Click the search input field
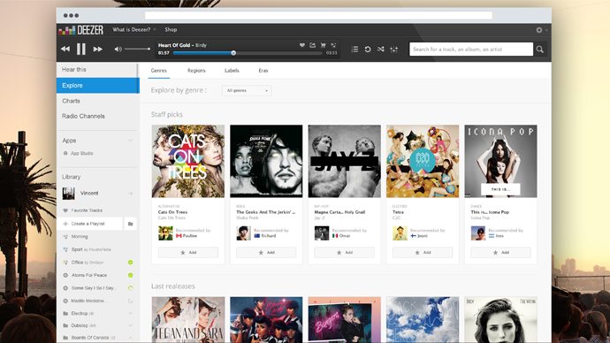Image resolution: width=610 pixels, height=343 pixels. point(471,50)
